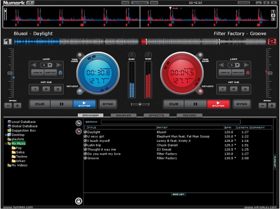Toggle browser lock icon
Screen dimensions: 280x209
[x=78, y=201]
